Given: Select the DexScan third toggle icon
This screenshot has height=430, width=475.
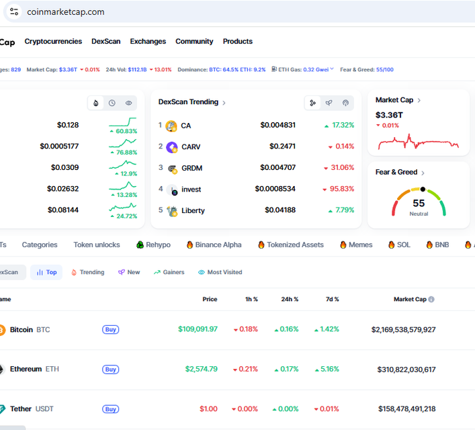Looking at the screenshot, I should pyautogui.click(x=345, y=103).
